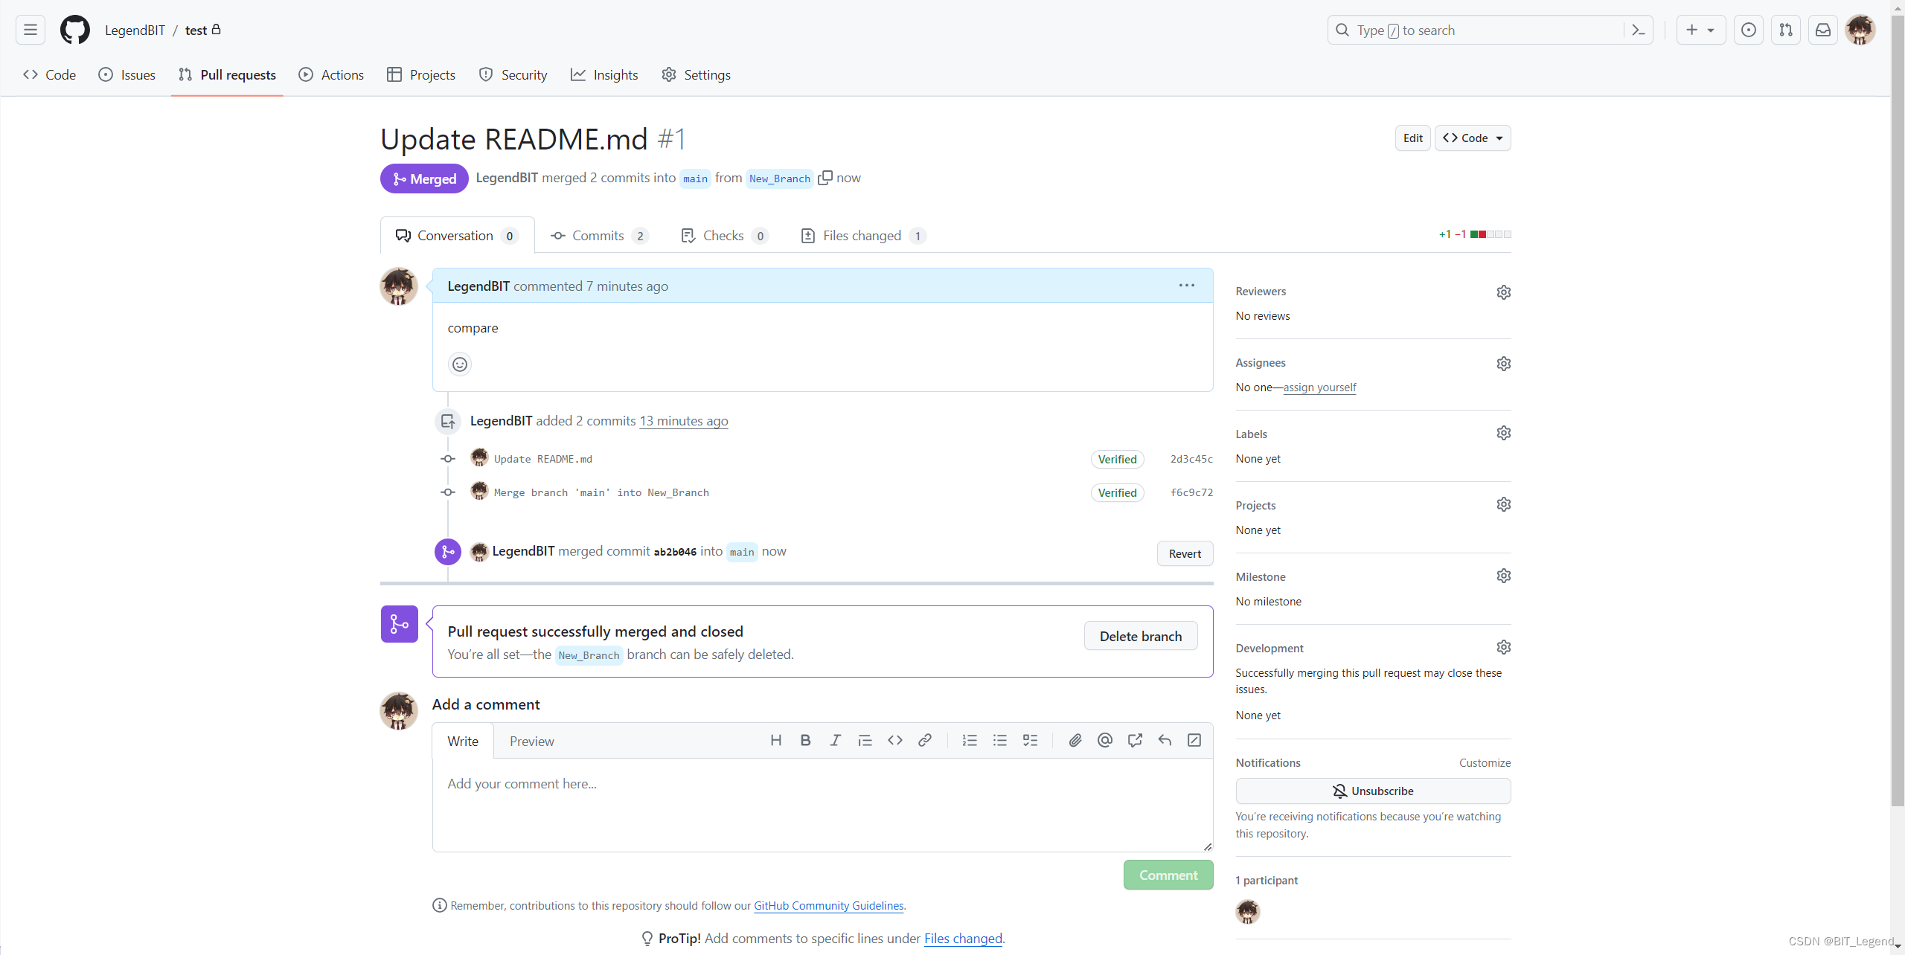The height and width of the screenshot is (955, 1905).
Task: Open user profile avatar menu
Action: (x=1860, y=30)
